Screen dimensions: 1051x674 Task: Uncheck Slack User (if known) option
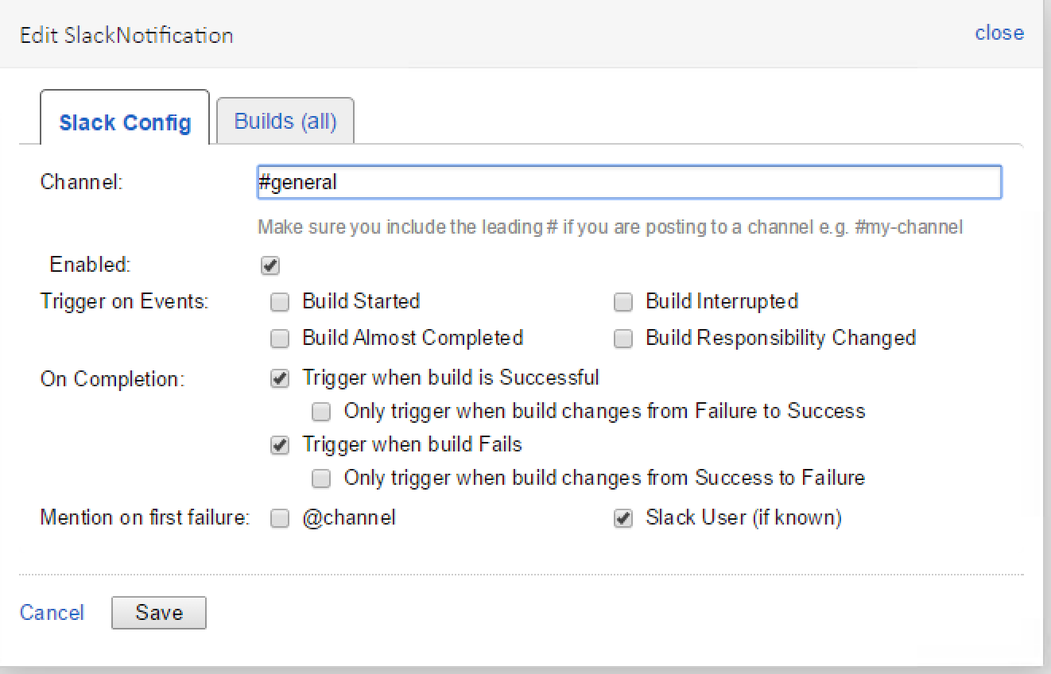click(x=623, y=519)
